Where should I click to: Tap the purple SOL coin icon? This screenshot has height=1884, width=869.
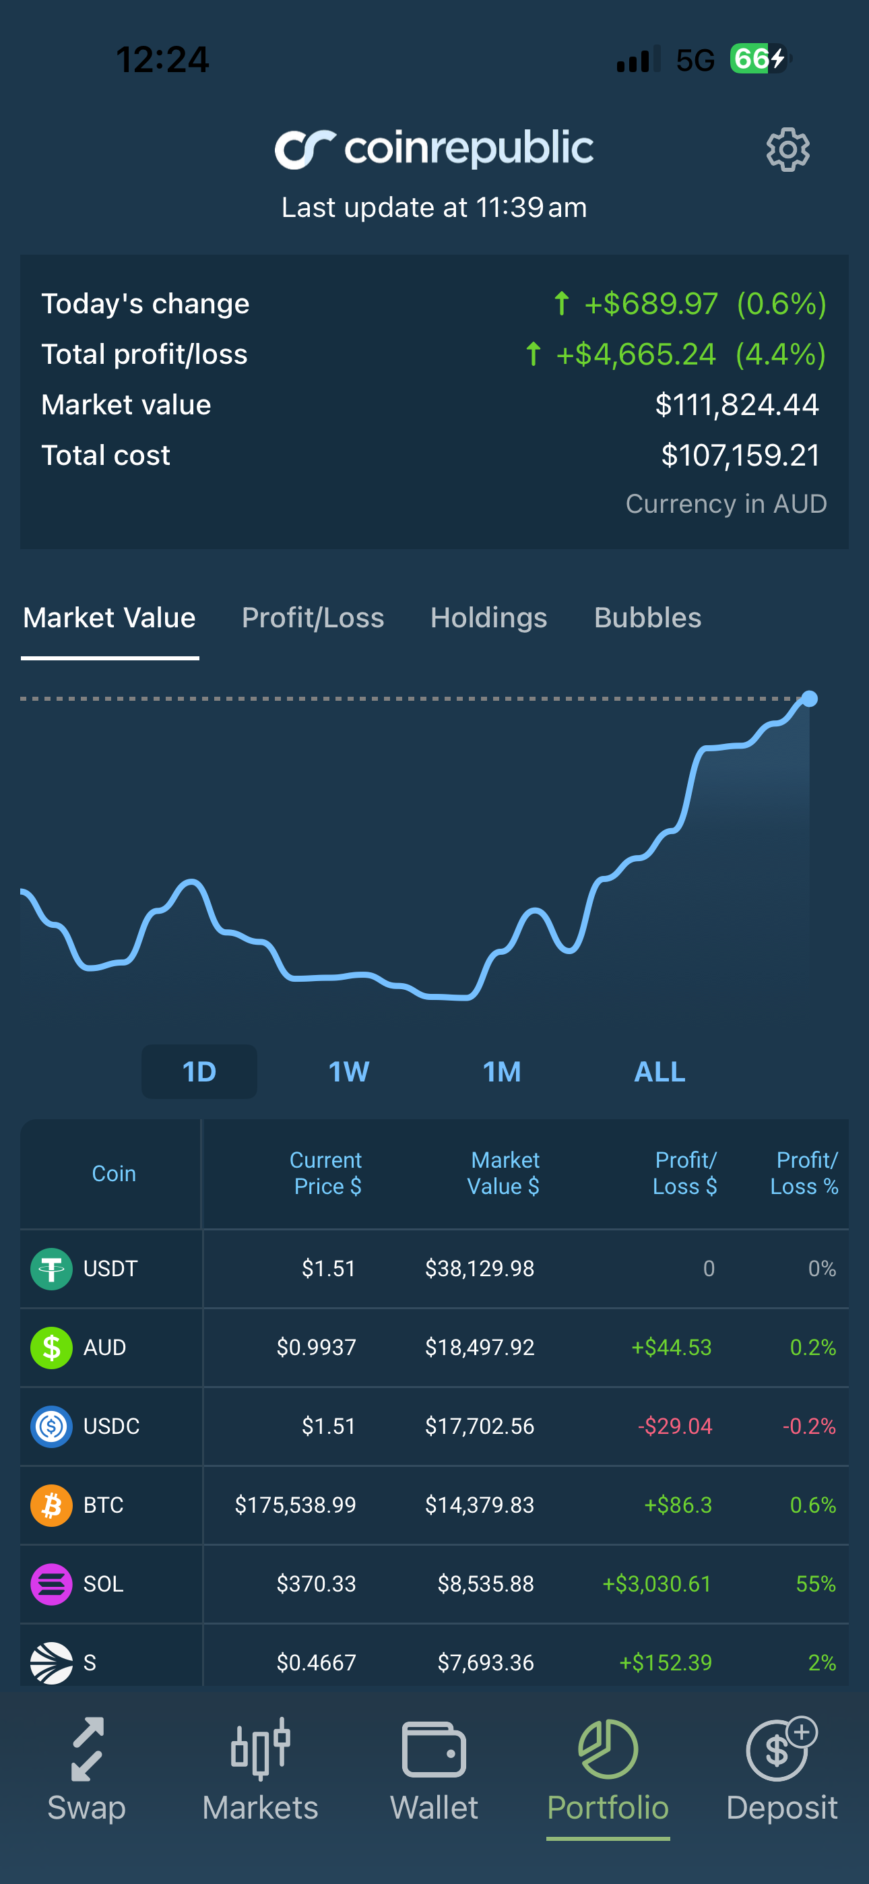(x=51, y=1585)
